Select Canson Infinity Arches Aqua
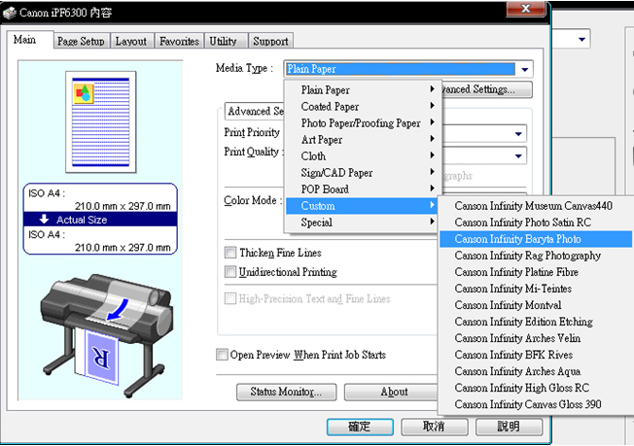The height and width of the screenshot is (446, 634). coord(536,371)
